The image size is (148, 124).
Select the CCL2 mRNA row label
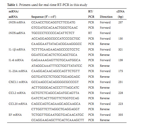17,93
